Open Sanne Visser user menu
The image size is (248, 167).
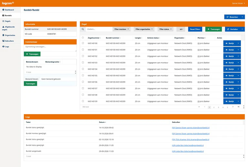point(238,3)
